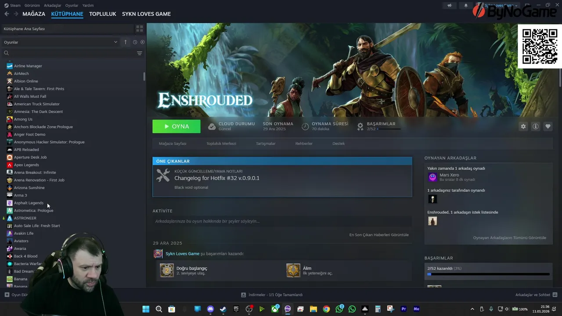Viewport: 562px width, 316px height.
Task: Open the Başarımlar gear badge icon
Action: click(x=360, y=126)
